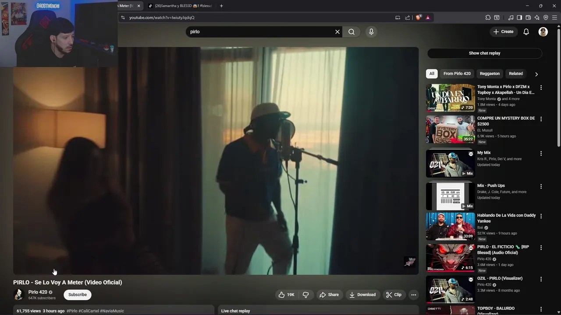Select the All filter chip
Viewport: 561px width, 315px height.
coord(432,73)
